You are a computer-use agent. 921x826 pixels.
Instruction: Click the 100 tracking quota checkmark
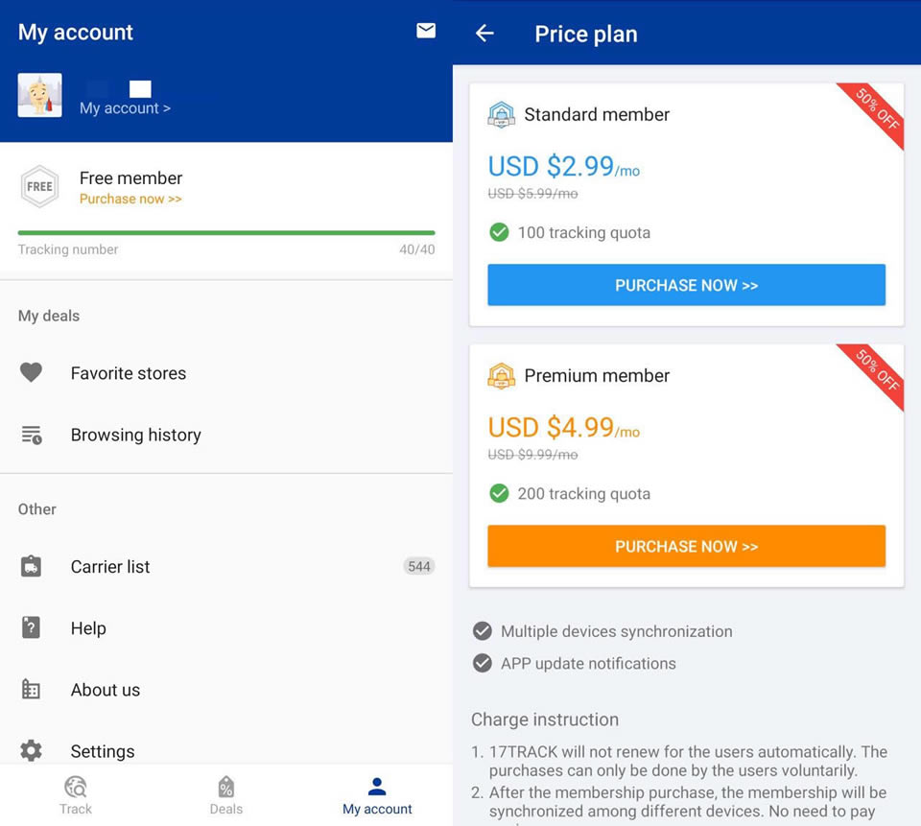pos(499,232)
